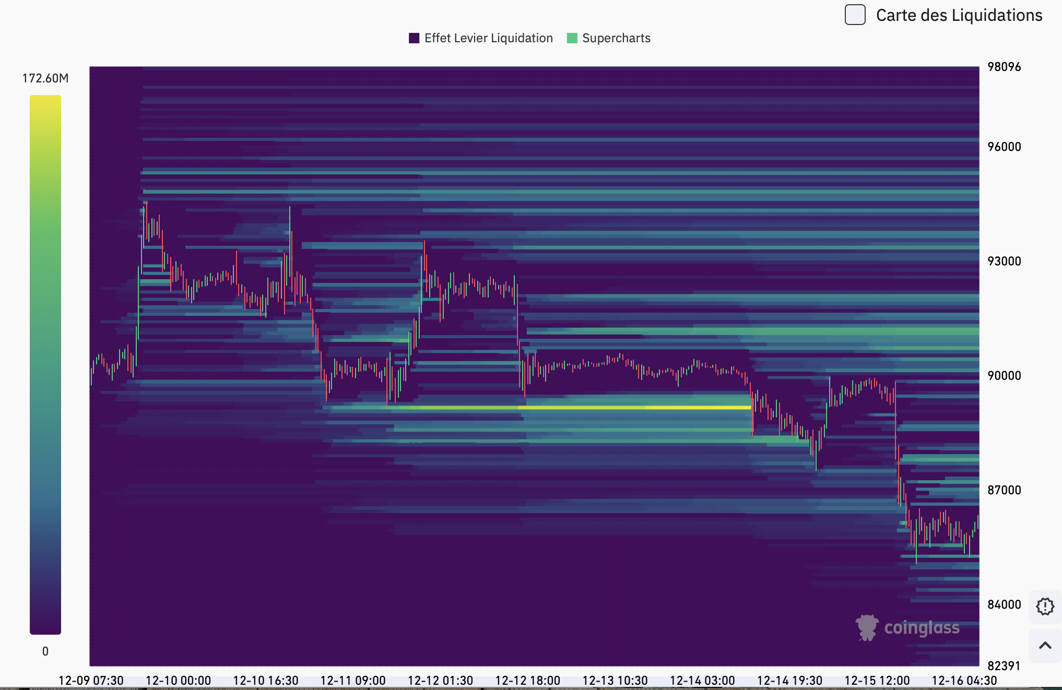Screen dimensions: 1062x690
Task: Click the purple Effet Levier Liquidation swatch
Action: click(x=414, y=38)
